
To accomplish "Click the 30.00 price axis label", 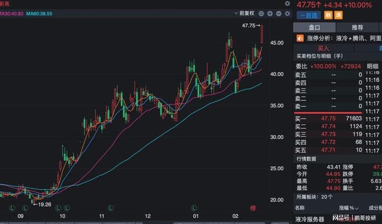I will coord(277,137).
